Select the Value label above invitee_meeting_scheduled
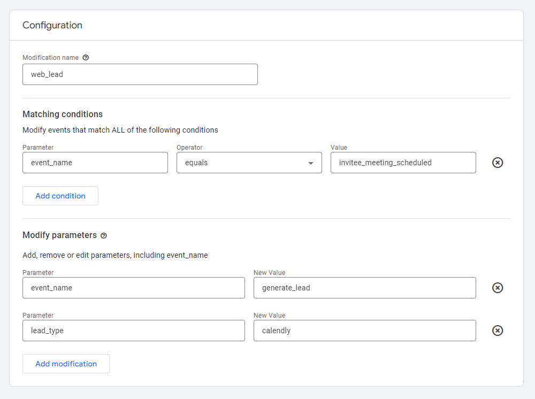Image resolution: width=535 pixels, height=399 pixels. tap(339, 147)
